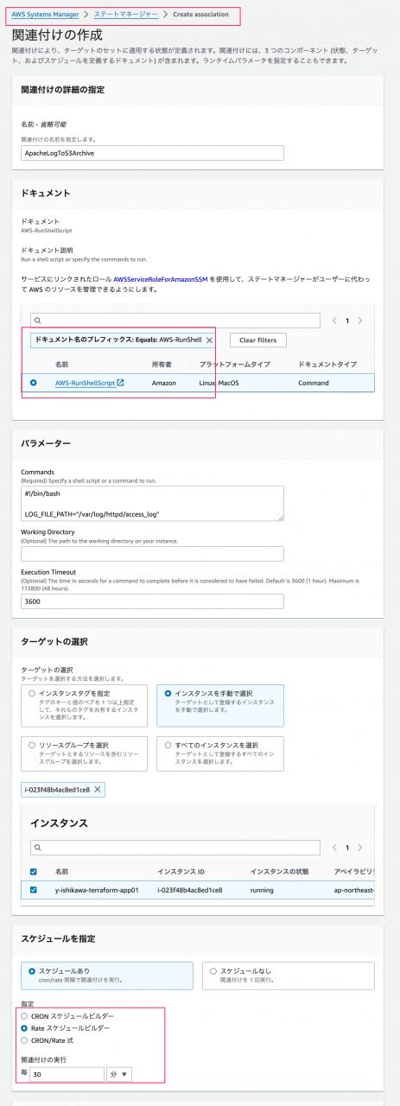Select the スケジュールあり option

[x=107, y=976]
